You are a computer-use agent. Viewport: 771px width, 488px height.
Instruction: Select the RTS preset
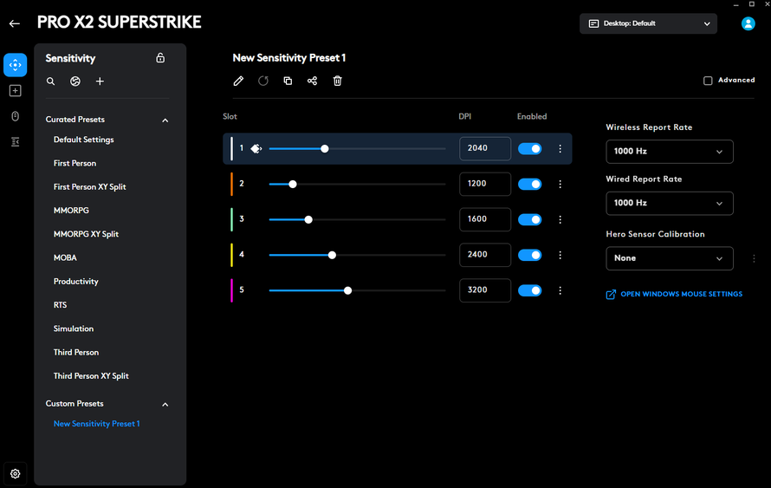tap(60, 305)
